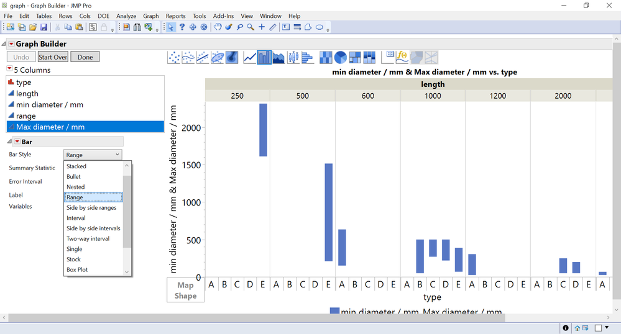Collapse the Bar section disclosure triangle
Screen dimensions: 621x334
pyautogui.click(x=9, y=142)
